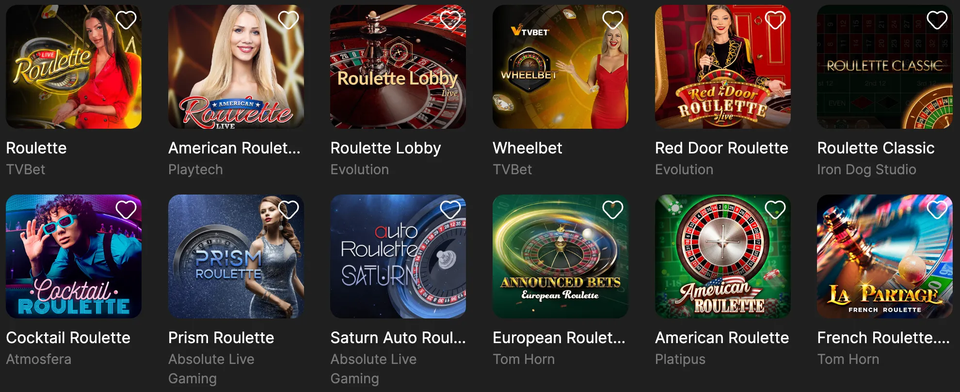The width and height of the screenshot is (960, 392).
Task: Favorite the Roulette Lobby game
Action: click(x=450, y=20)
